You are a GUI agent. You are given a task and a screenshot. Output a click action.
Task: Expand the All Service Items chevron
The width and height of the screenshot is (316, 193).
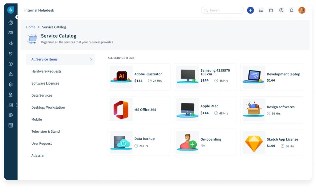pos(90,59)
